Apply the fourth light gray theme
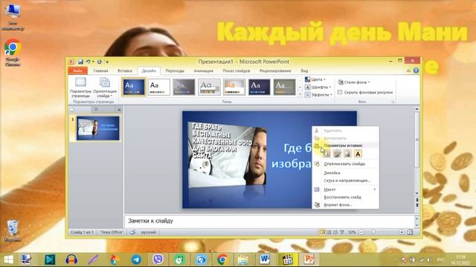This screenshot has width=476, height=267. tap(209, 87)
